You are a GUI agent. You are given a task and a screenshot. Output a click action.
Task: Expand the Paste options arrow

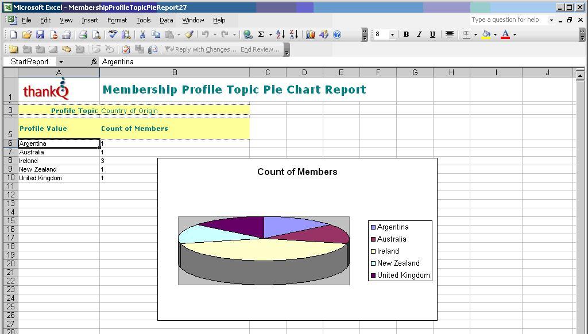pos(179,34)
